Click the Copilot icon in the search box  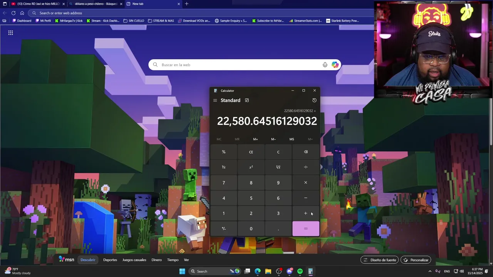pyautogui.click(x=335, y=65)
